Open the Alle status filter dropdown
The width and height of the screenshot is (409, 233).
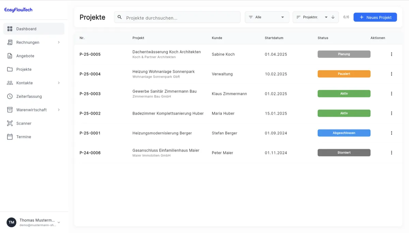click(x=267, y=17)
